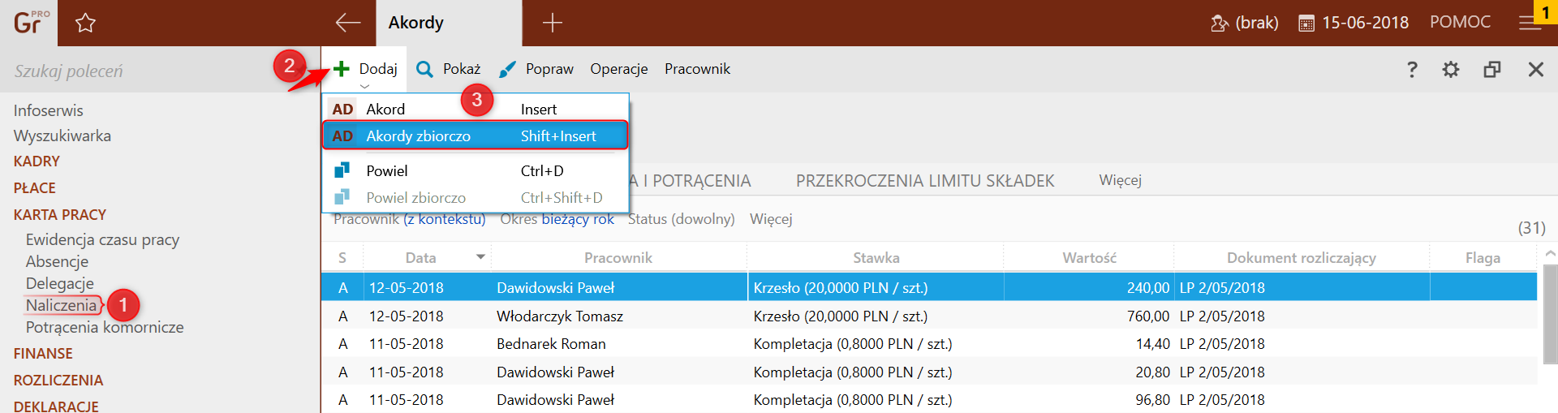Open Delegacje in the sidebar
This screenshot has width=1558, height=413.
pyautogui.click(x=60, y=283)
